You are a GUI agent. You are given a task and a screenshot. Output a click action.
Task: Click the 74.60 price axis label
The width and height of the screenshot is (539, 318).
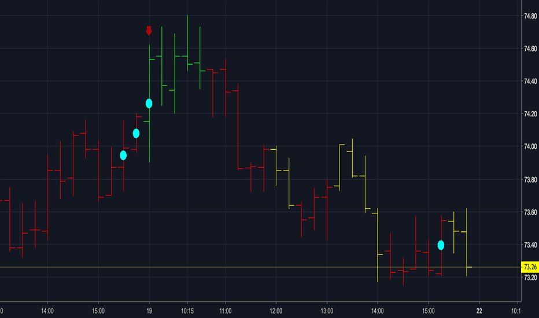point(530,49)
